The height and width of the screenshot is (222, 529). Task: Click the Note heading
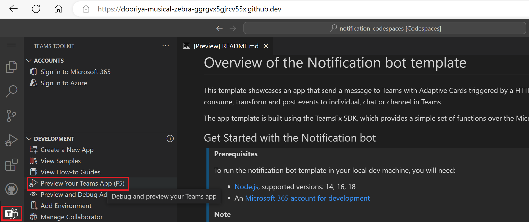click(x=223, y=214)
